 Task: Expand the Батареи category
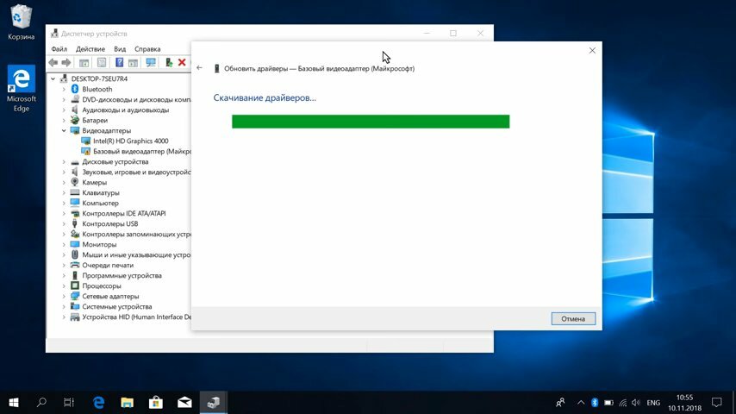pyautogui.click(x=64, y=120)
